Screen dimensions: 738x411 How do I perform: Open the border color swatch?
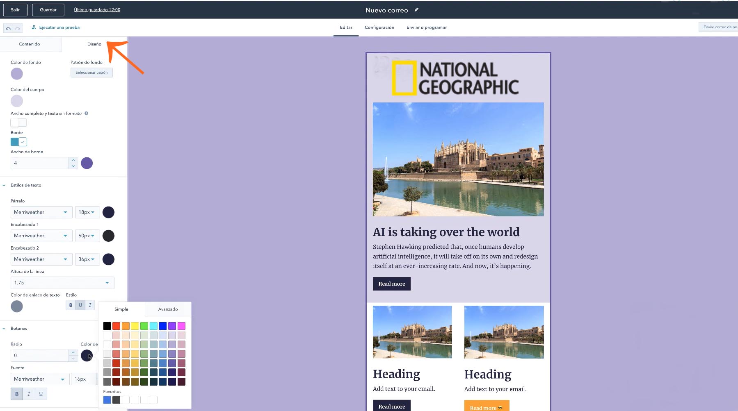pyautogui.click(x=87, y=163)
